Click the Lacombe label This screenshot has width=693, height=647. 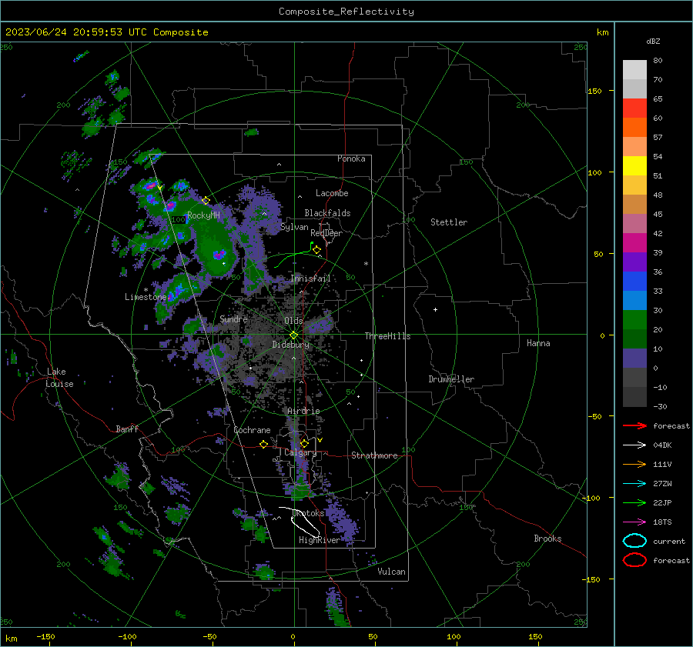pos(332,193)
